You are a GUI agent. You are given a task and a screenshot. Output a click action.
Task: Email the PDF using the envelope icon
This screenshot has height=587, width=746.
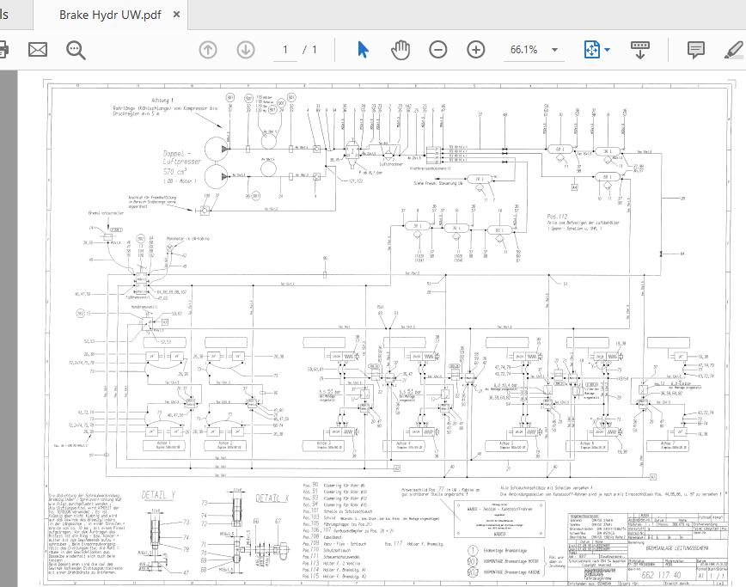point(36,49)
